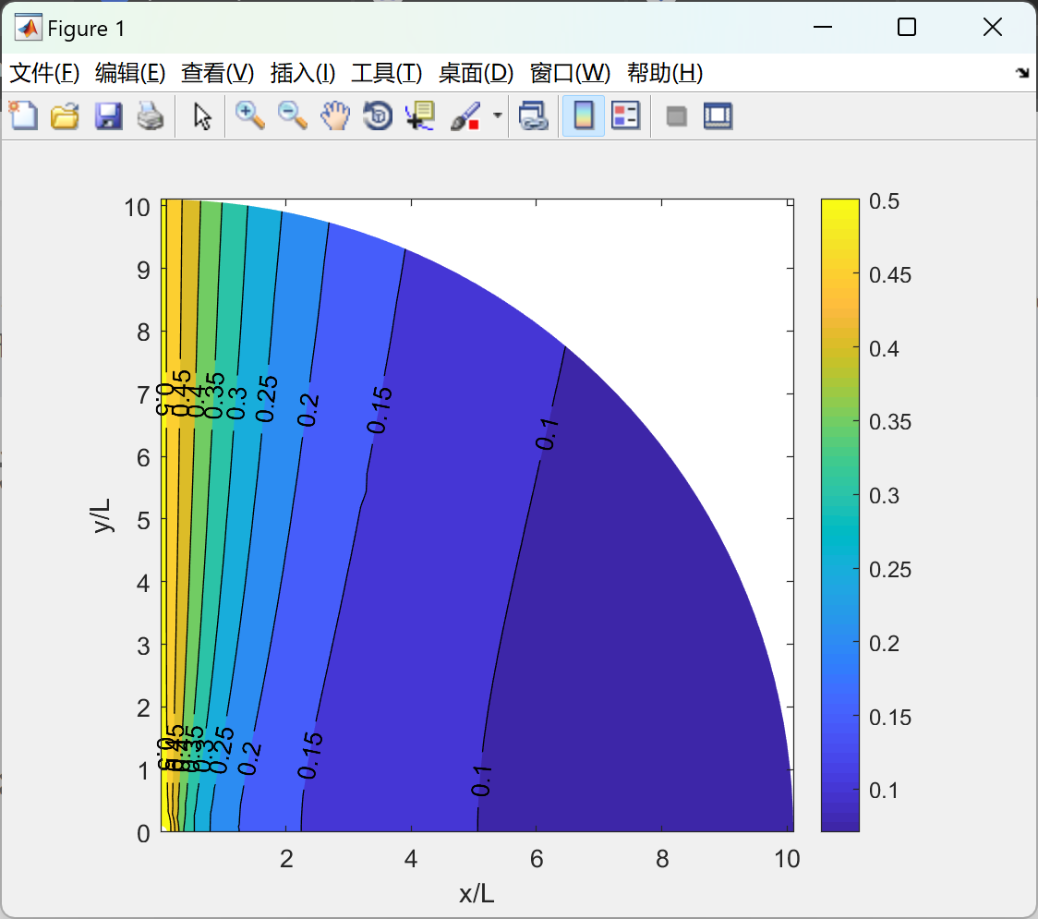
Task: Open a file with the folder icon
Action: [65, 115]
